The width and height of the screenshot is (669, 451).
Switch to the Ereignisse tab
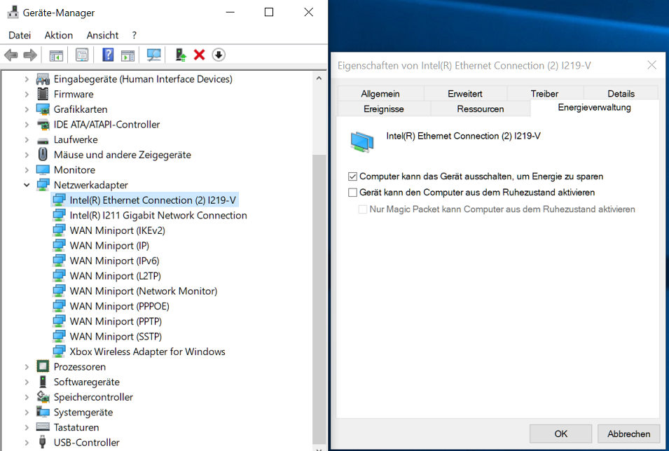[384, 109]
